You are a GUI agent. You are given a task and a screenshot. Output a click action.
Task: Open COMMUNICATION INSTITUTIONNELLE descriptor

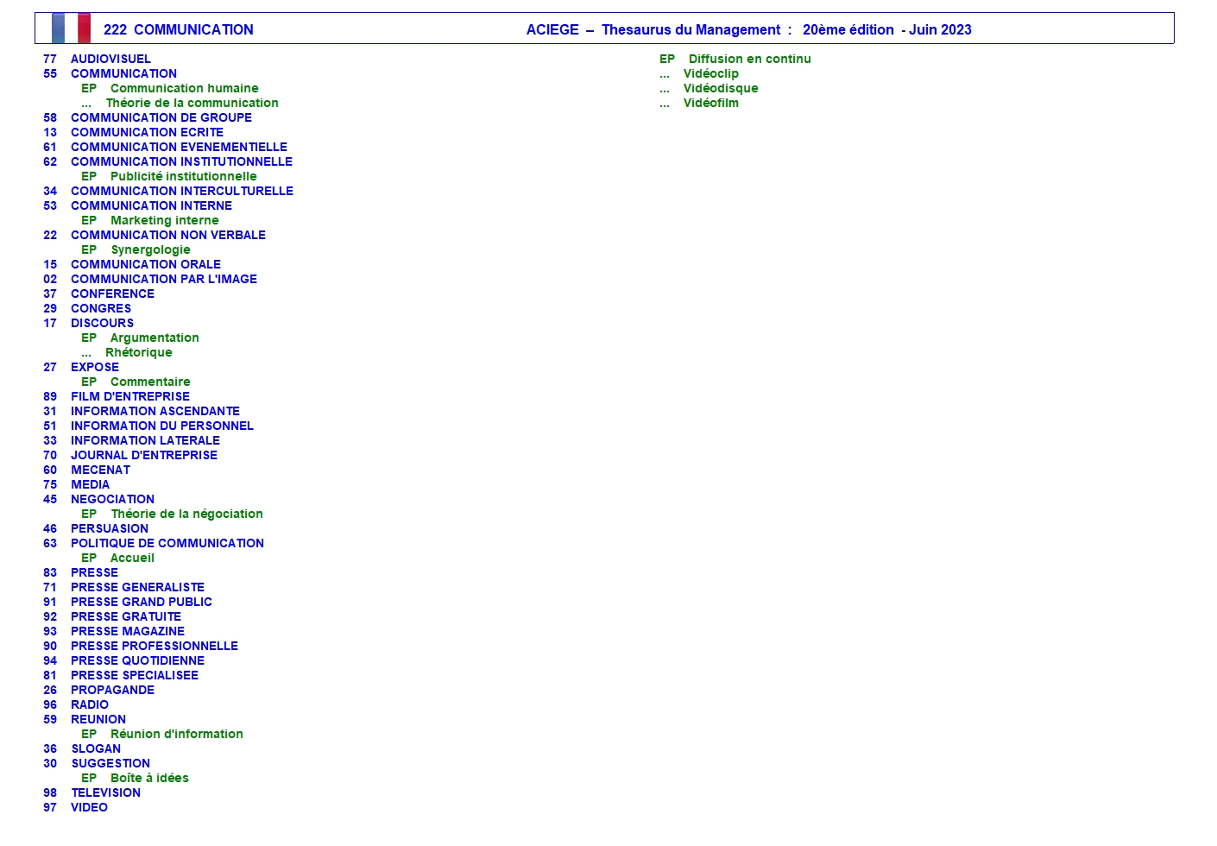181,161
